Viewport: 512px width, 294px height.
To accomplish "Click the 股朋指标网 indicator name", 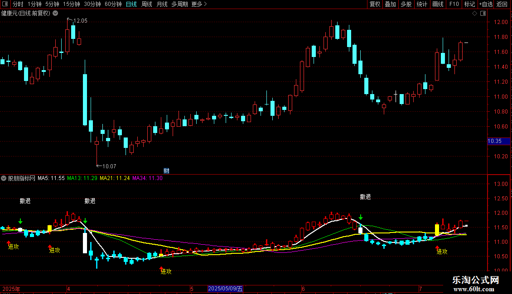I will tap(22, 178).
